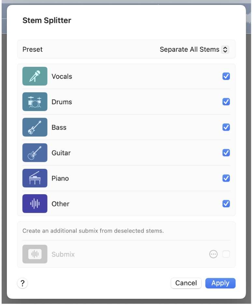The image size is (252, 305).
Task: Click the Guitar stem icon
Action: [35, 152]
